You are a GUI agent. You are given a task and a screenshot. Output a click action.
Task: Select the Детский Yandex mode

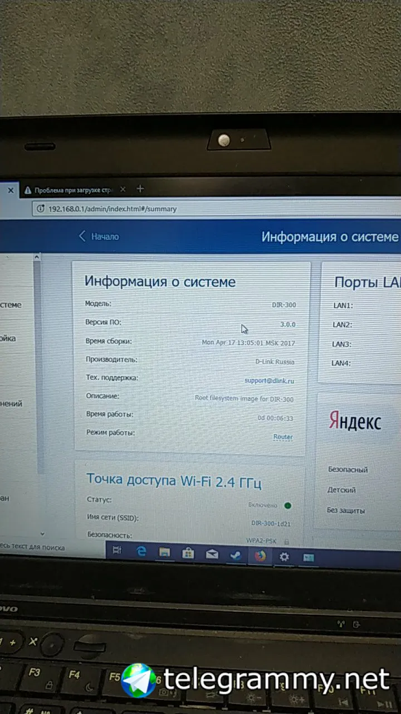pyautogui.click(x=341, y=490)
